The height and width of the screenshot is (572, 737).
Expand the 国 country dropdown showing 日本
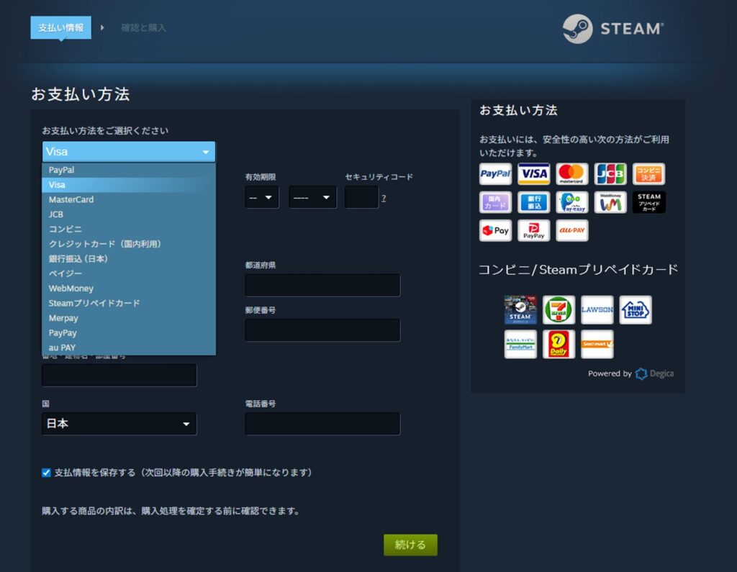coord(119,424)
